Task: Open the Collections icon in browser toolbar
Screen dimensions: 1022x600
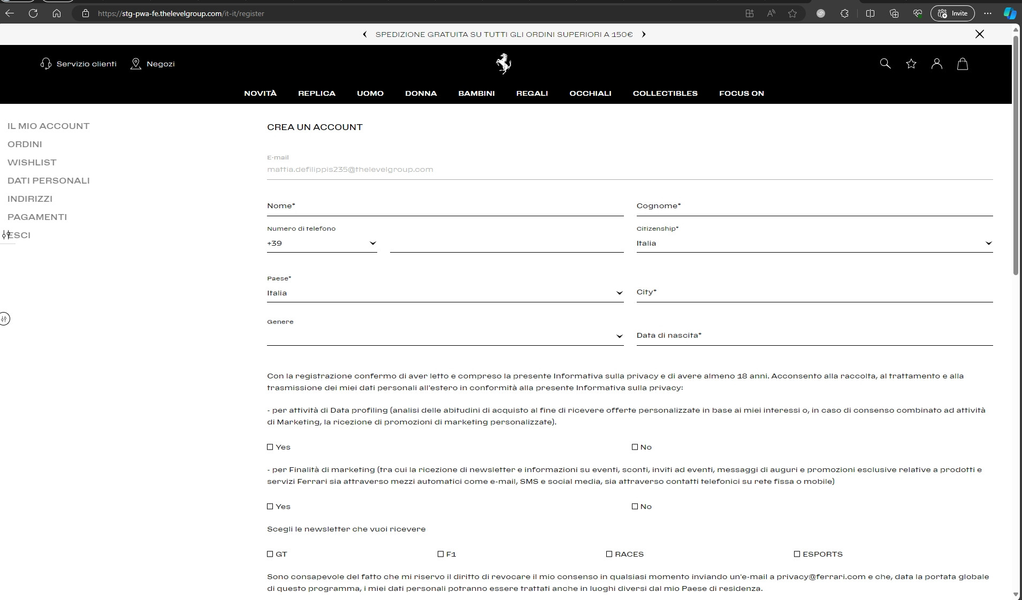Action: [x=894, y=13]
